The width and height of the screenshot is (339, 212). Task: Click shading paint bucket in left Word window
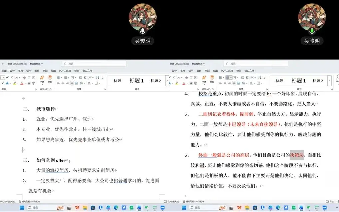tap(89, 83)
